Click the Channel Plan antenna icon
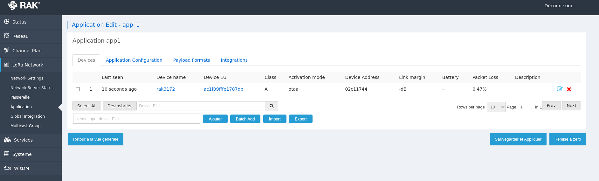Screen dimensions: 599x181 point(7,50)
